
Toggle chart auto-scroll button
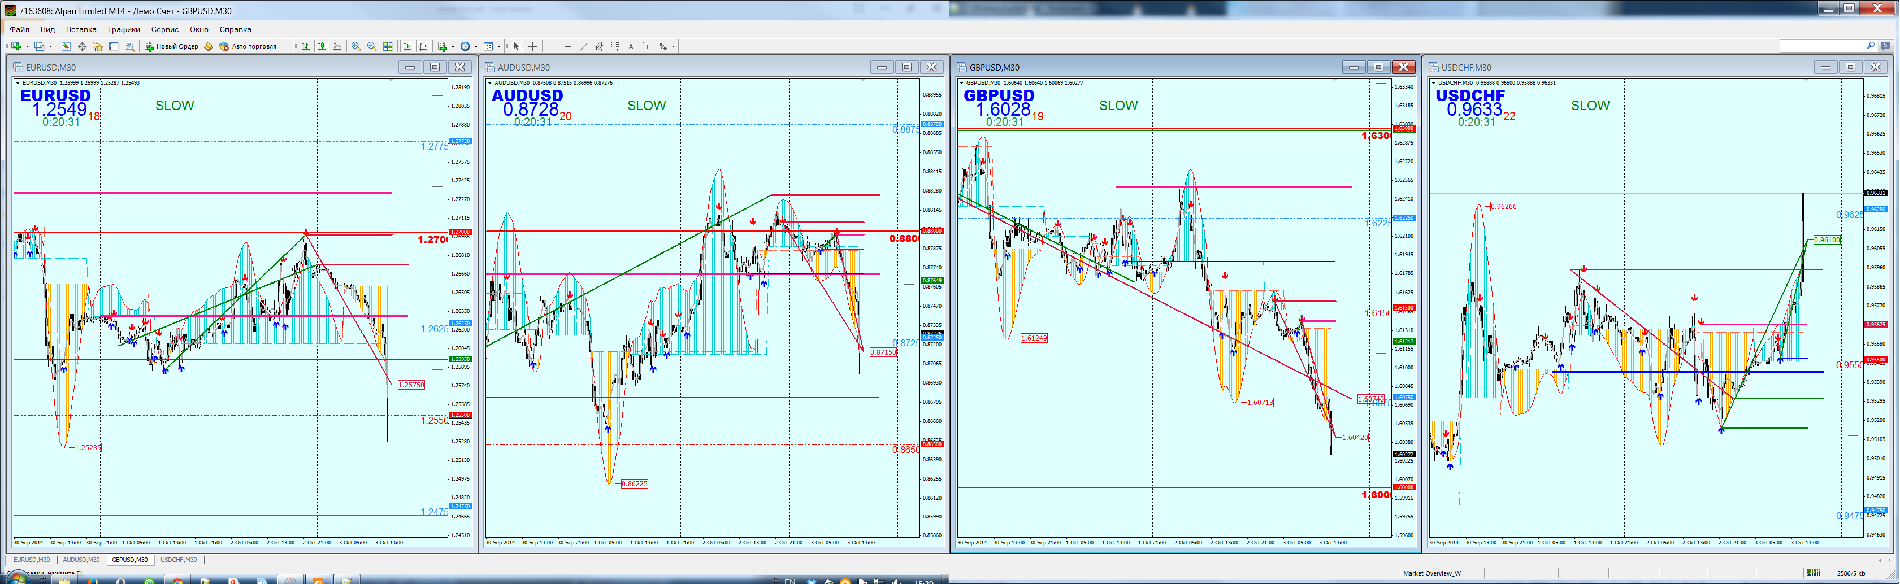[407, 46]
